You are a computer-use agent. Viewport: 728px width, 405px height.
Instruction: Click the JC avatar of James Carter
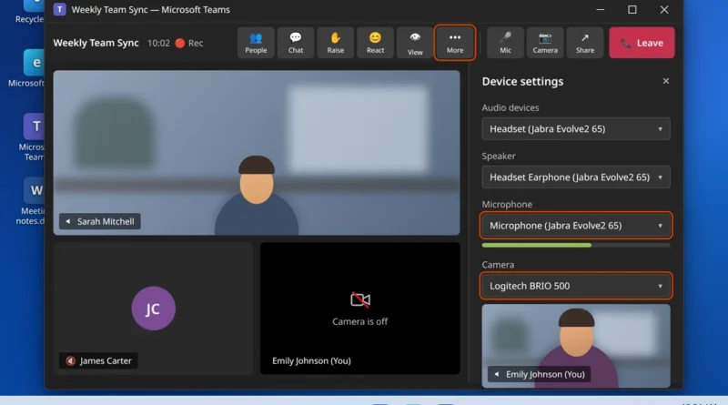click(x=153, y=309)
